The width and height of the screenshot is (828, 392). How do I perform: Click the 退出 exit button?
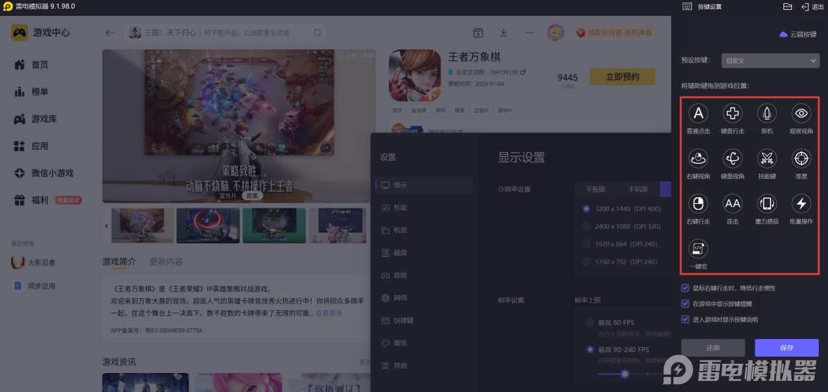point(812,7)
